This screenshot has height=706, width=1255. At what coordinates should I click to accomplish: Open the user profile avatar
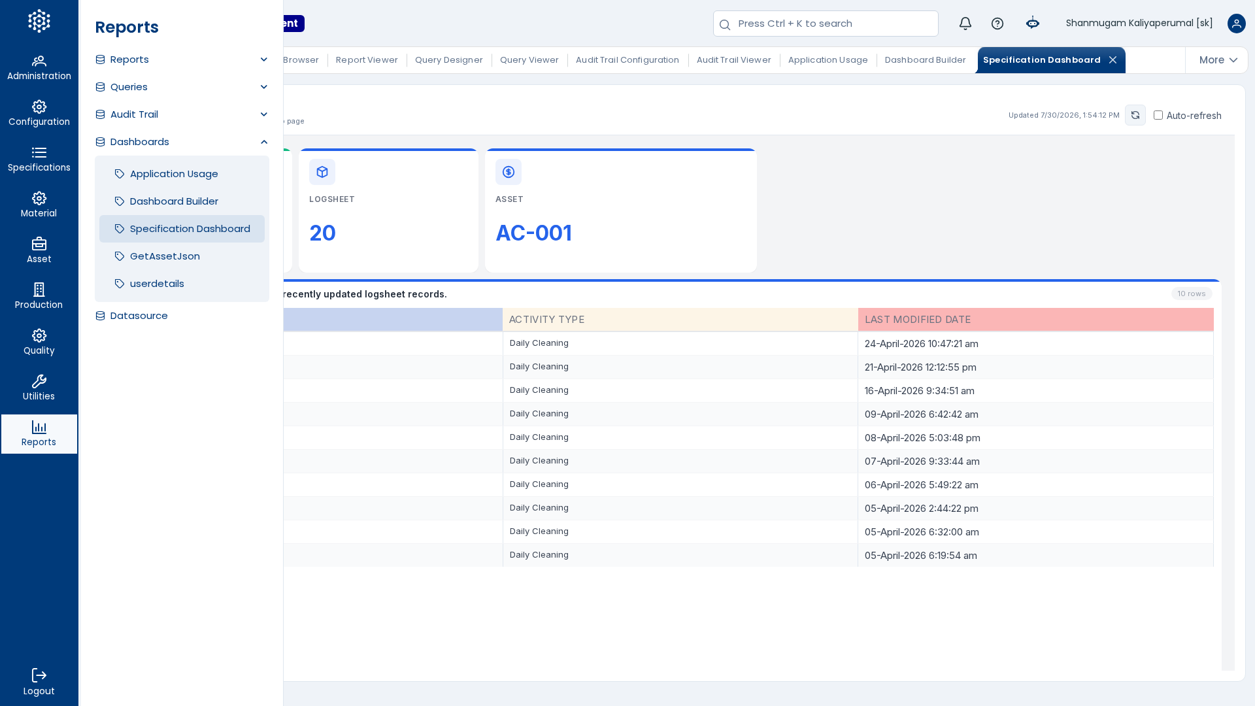(1237, 24)
